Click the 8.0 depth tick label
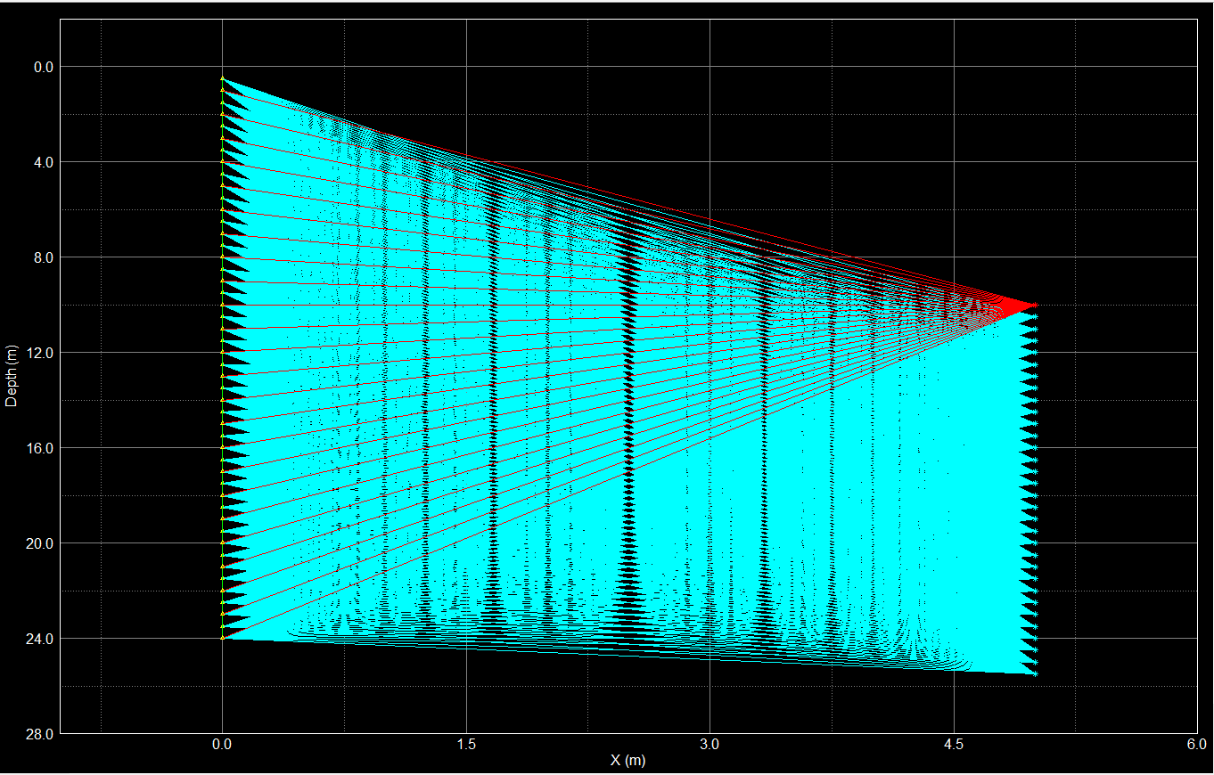Image resolution: width=1214 pixels, height=775 pixels. [43, 257]
